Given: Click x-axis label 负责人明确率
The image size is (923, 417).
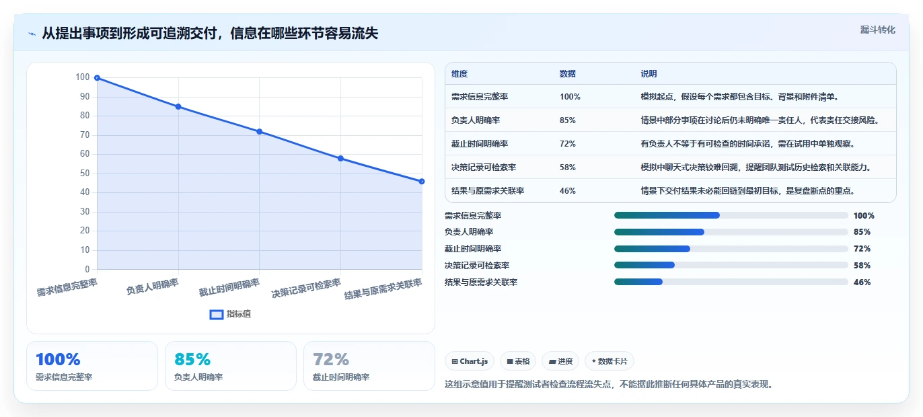Looking at the screenshot, I should [x=152, y=287].
